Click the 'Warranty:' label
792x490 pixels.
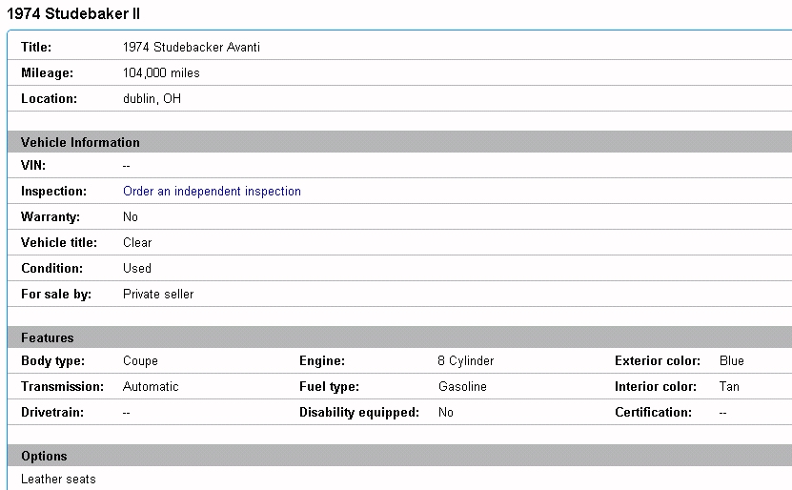(x=51, y=217)
